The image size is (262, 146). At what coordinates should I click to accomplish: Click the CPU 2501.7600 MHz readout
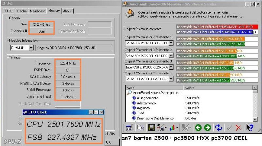tap(64, 124)
